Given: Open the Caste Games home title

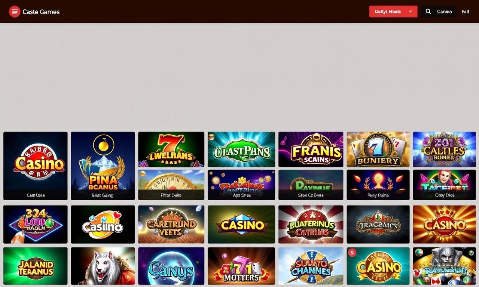Looking at the screenshot, I should pos(41,12).
